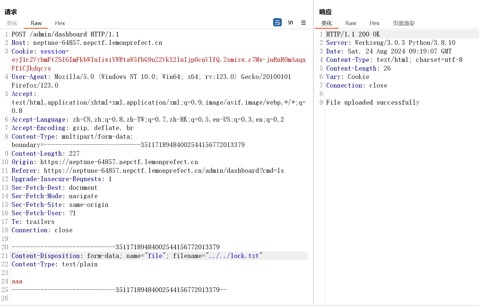The width and height of the screenshot is (479, 307).
Task: Click the 'POST /admin/dashboard HTTP/1.1' request line
Action: point(65,34)
